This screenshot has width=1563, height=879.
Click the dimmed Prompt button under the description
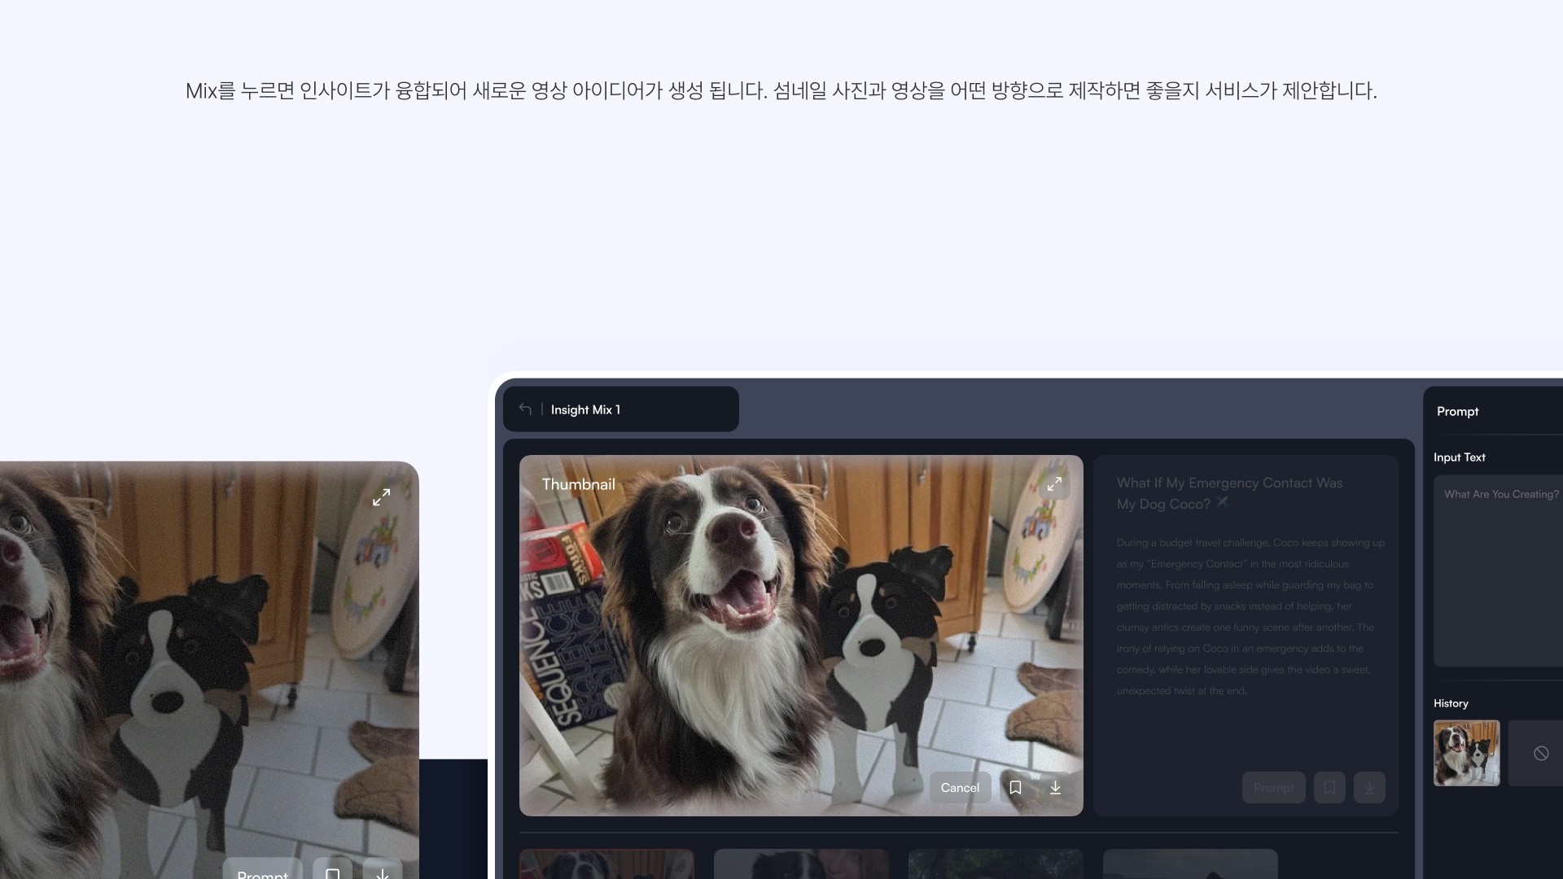click(1273, 788)
